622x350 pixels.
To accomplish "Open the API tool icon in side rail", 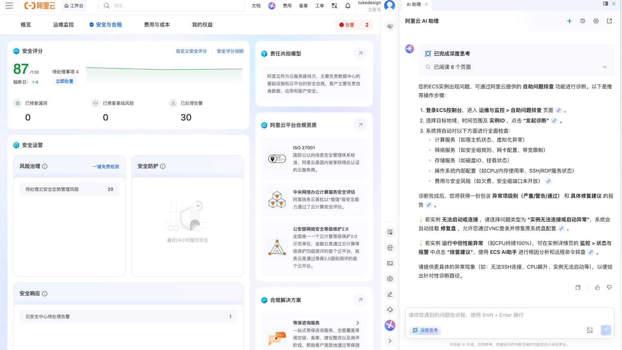I will click(x=390, y=248).
